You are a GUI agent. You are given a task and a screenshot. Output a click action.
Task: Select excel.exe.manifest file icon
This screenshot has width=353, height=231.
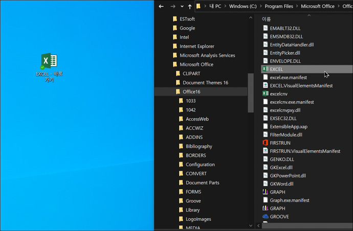click(266, 77)
